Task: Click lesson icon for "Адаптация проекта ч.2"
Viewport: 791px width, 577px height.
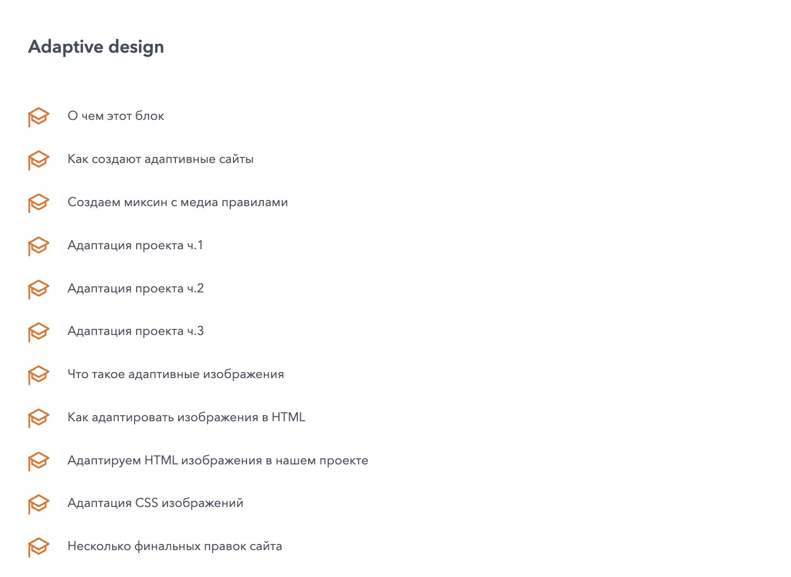Action: coord(39,289)
